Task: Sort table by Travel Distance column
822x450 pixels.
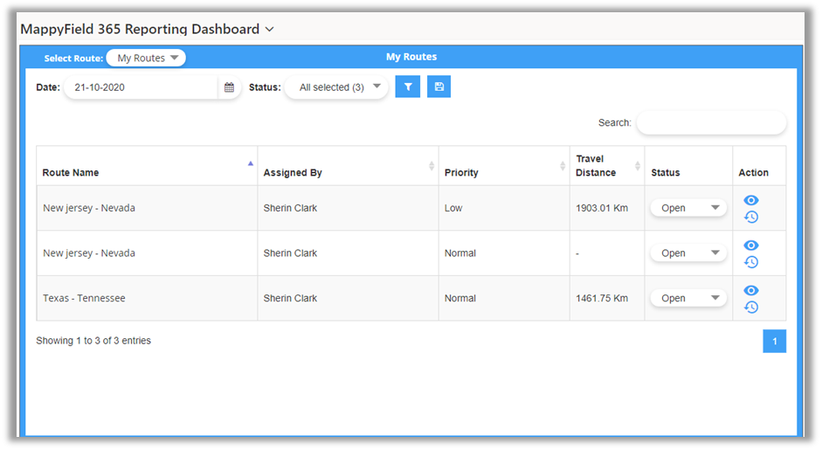Action: click(606, 166)
